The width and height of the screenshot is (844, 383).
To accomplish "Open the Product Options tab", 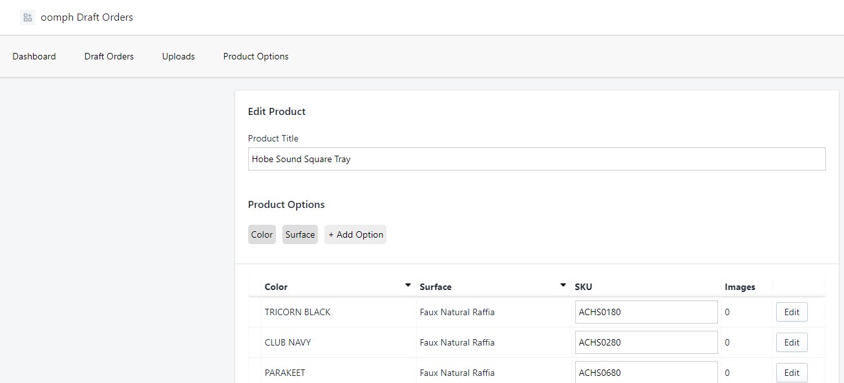I will [x=256, y=56].
